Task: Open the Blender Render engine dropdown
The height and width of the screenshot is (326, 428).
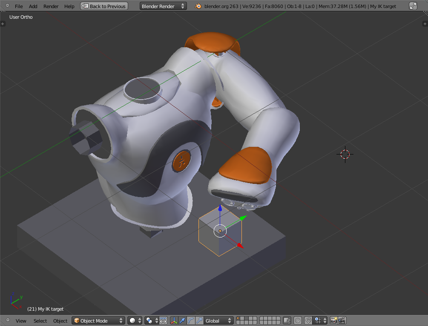Action: pos(163,6)
